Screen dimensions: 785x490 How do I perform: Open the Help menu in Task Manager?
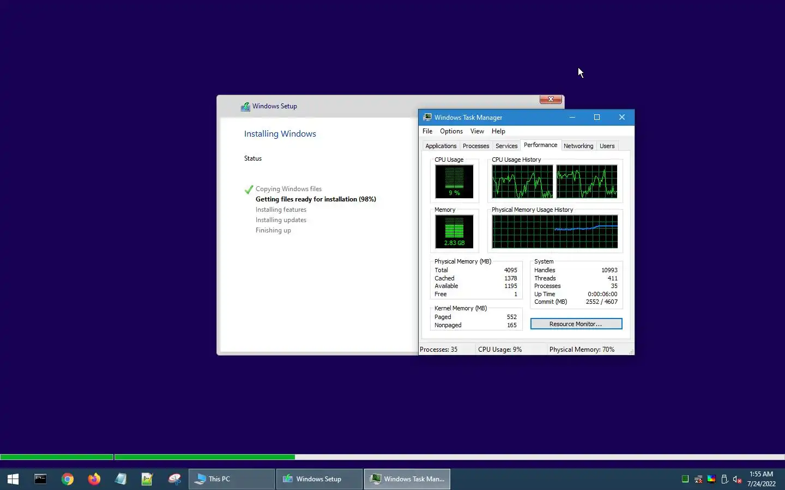[x=498, y=131]
